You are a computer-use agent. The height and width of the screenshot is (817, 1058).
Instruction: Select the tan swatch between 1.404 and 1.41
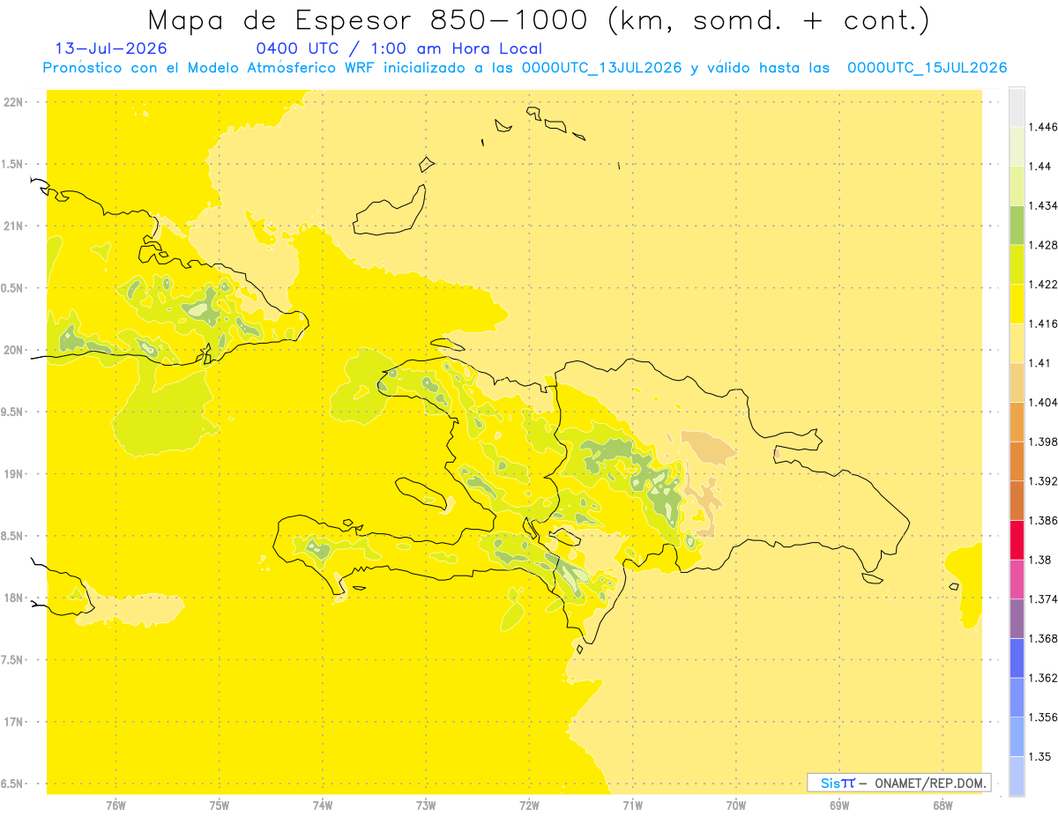pyautogui.click(x=1017, y=383)
